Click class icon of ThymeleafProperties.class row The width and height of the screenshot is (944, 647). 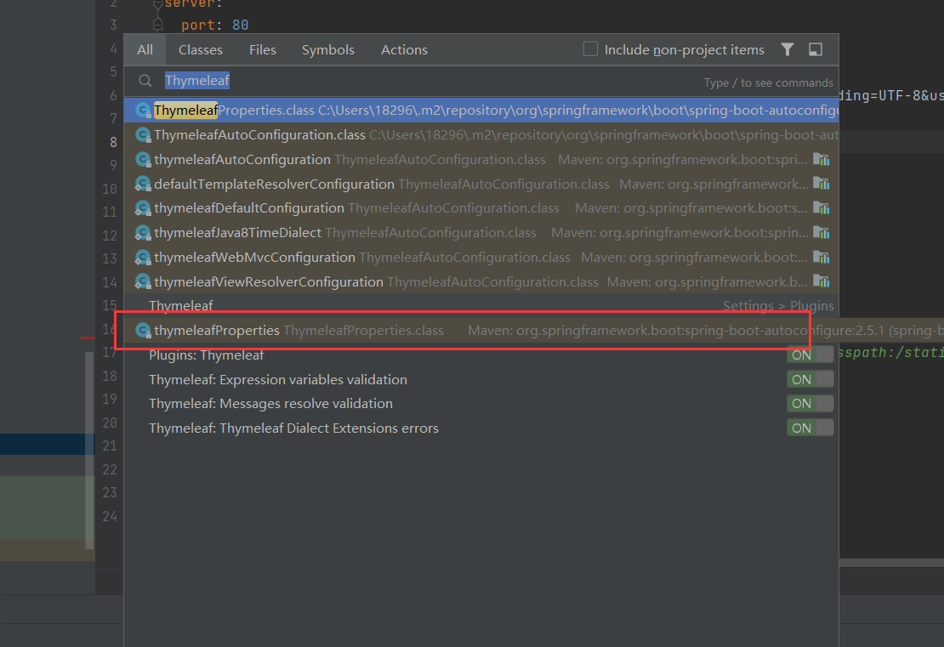coord(143,111)
